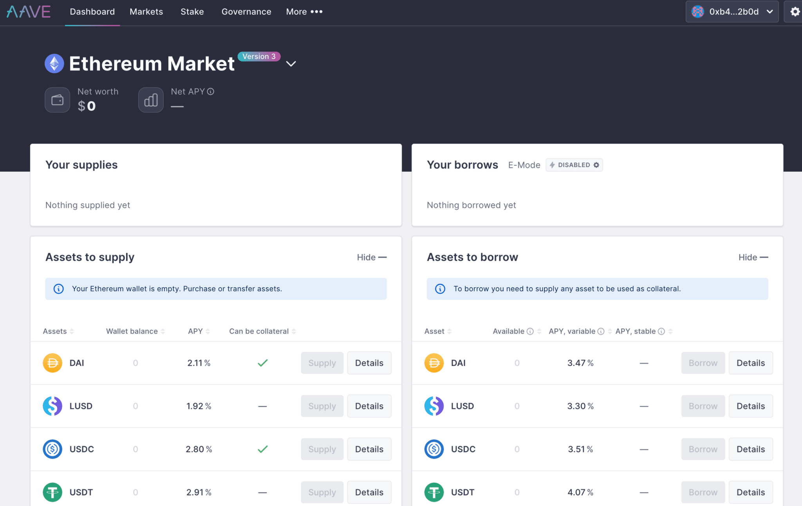Click the USDC collateral checkmark

(x=263, y=449)
